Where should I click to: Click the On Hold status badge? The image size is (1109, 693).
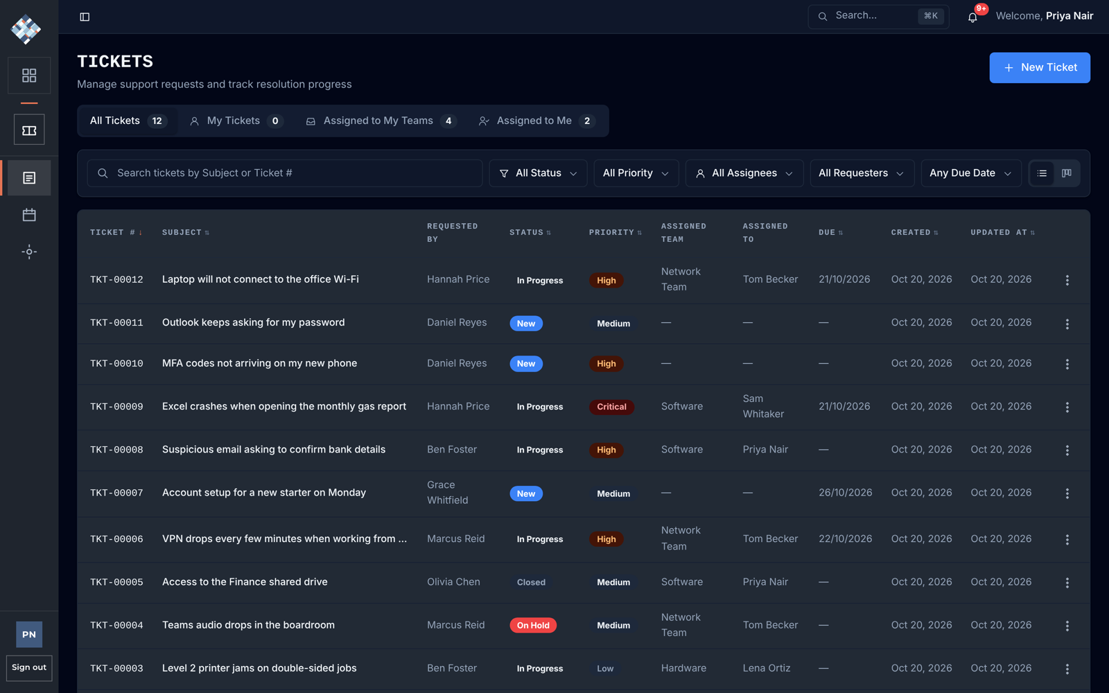533,625
